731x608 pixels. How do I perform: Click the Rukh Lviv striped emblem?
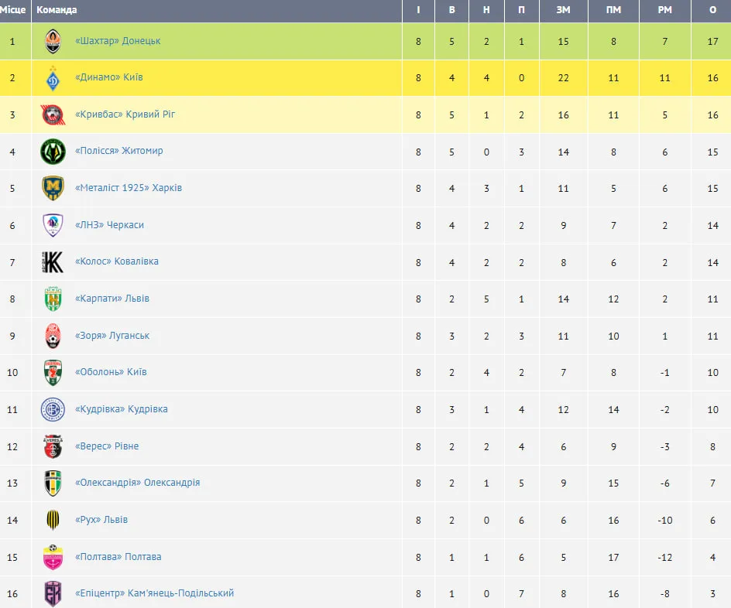[53, 520]
